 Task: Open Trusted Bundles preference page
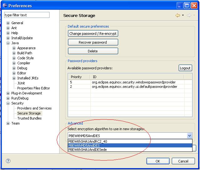click(x=29, y=118)
